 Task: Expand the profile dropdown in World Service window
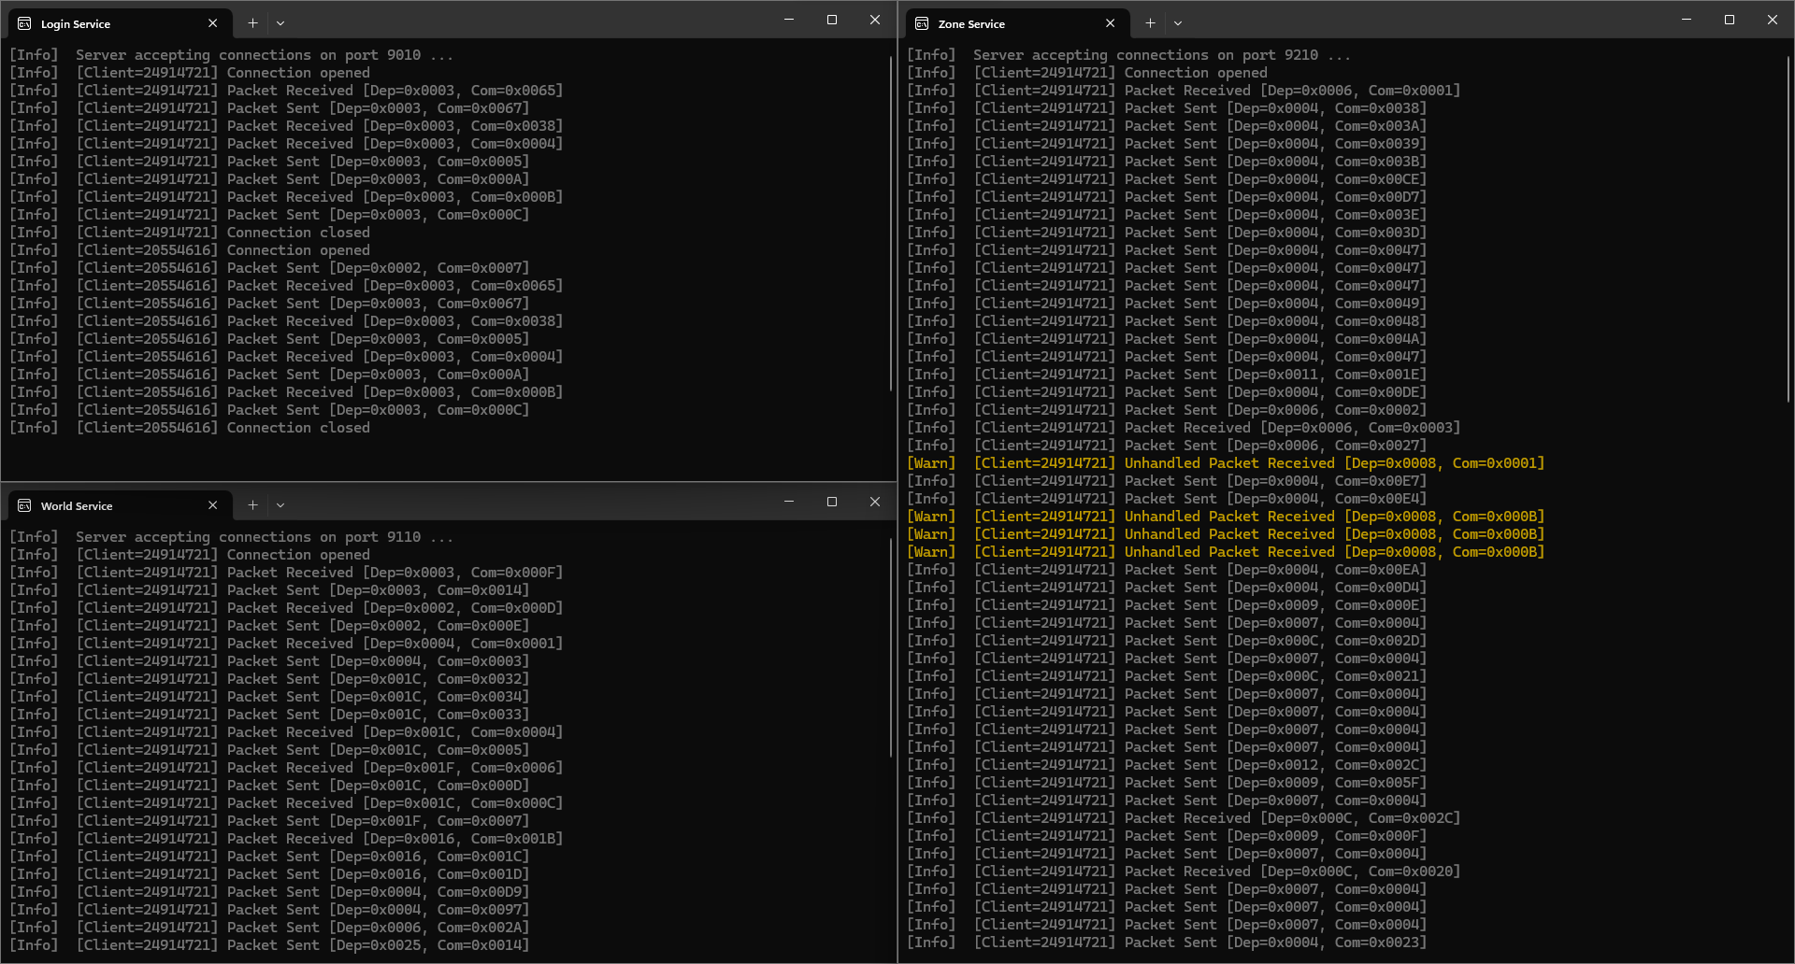pos(280,505)
